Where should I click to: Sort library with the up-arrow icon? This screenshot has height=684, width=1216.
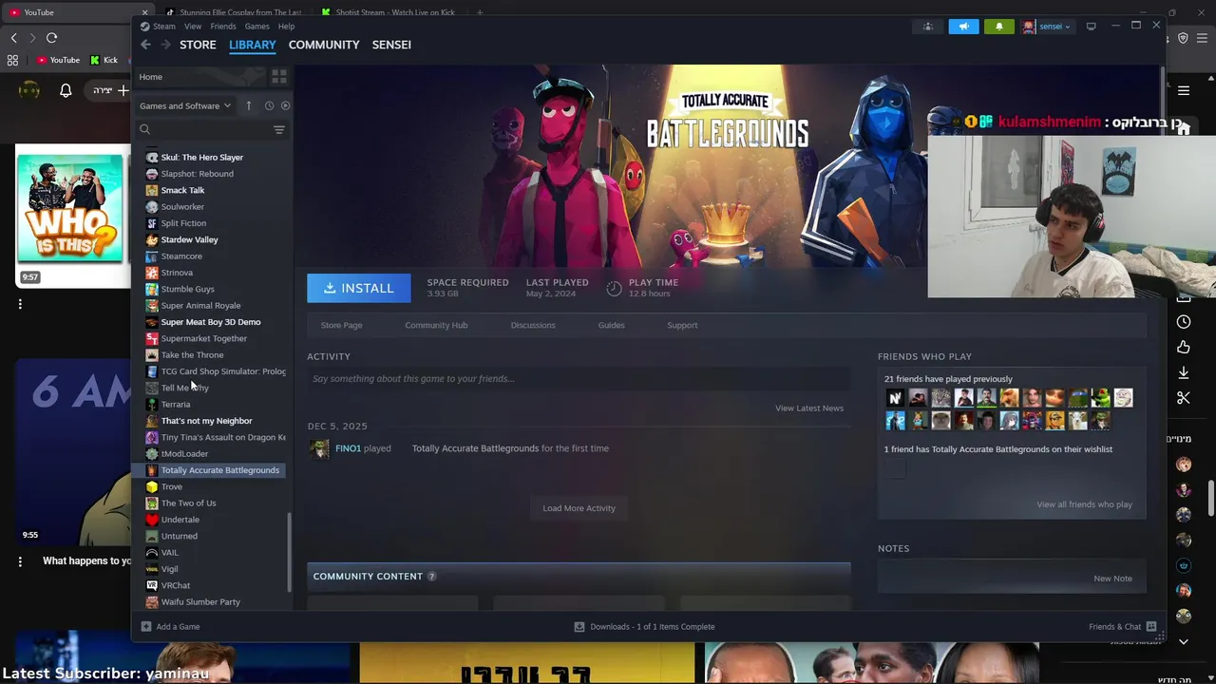click(249, 105)
